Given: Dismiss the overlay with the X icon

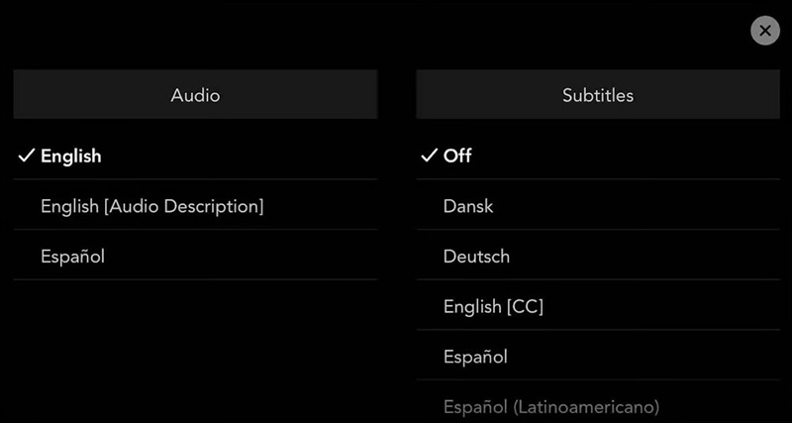Looking at the screenshot, I should pos(764,31).
